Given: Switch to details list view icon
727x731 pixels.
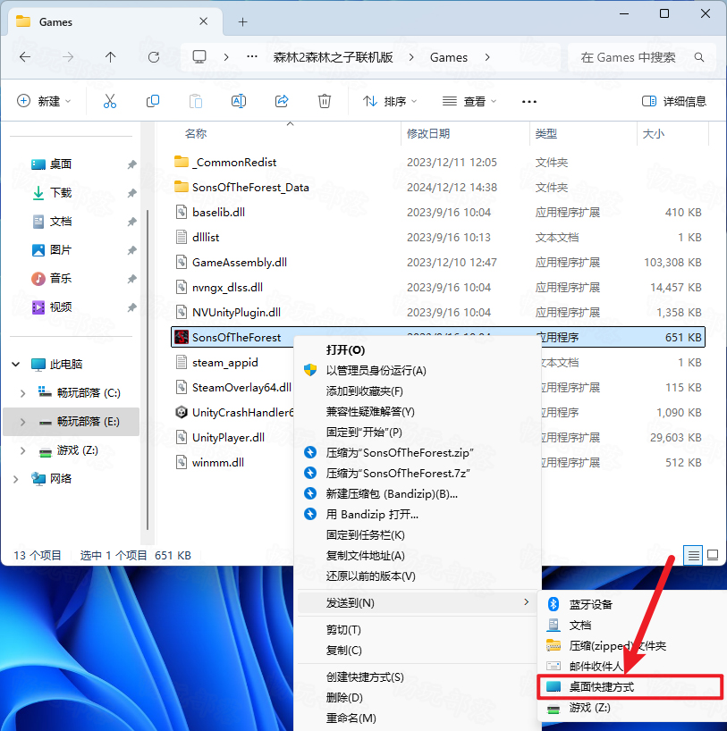Looking at the screenshot, I should pyautogui.click(x=693, y=555).
